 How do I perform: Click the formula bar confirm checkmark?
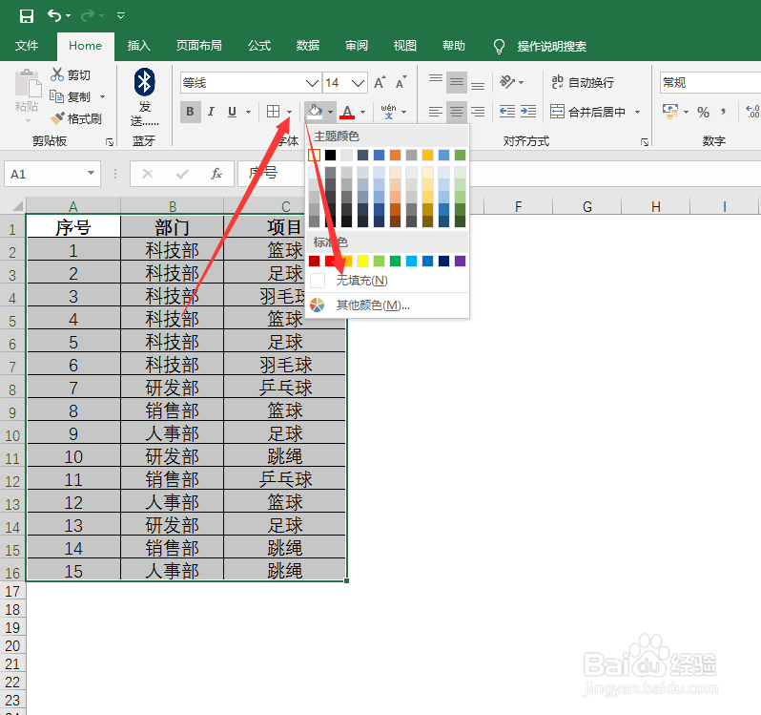182,174
